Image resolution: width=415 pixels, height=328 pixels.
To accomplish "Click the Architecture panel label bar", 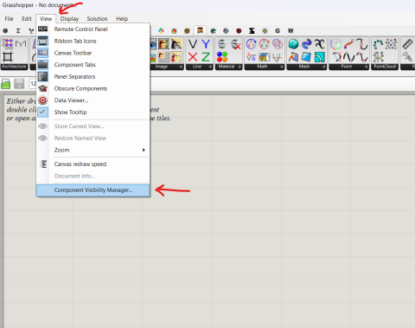I will (14, 67).
